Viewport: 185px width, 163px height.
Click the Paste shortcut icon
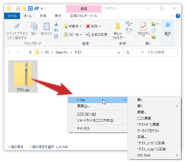[x=56, y=36]
